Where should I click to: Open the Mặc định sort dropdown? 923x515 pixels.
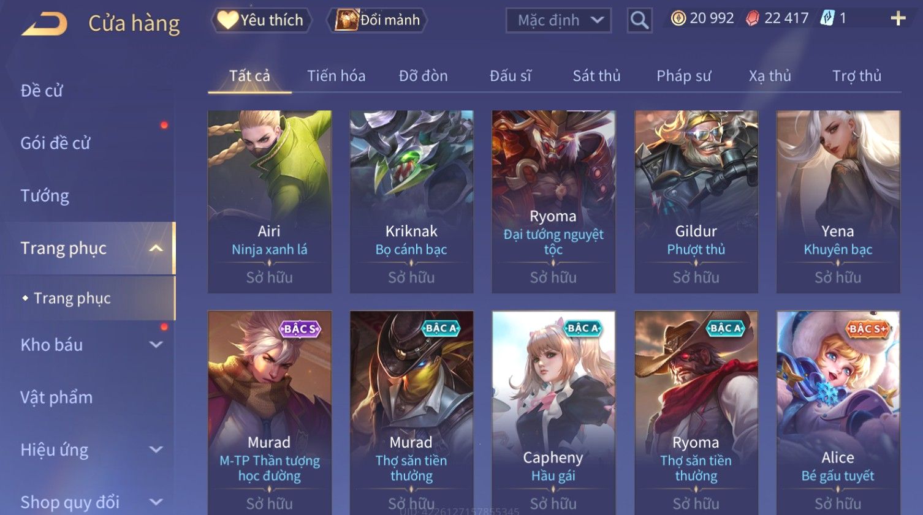558,21
